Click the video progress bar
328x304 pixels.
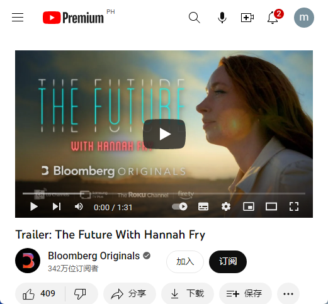click(164, 193)
